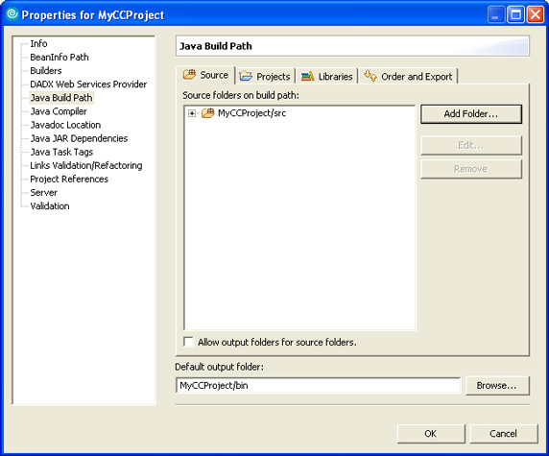
Task: Confirm with the OK button
Action: coord(431,434)
